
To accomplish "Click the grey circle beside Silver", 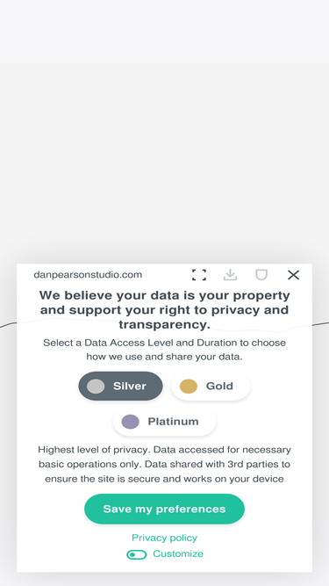I will (x=96, y=386).
